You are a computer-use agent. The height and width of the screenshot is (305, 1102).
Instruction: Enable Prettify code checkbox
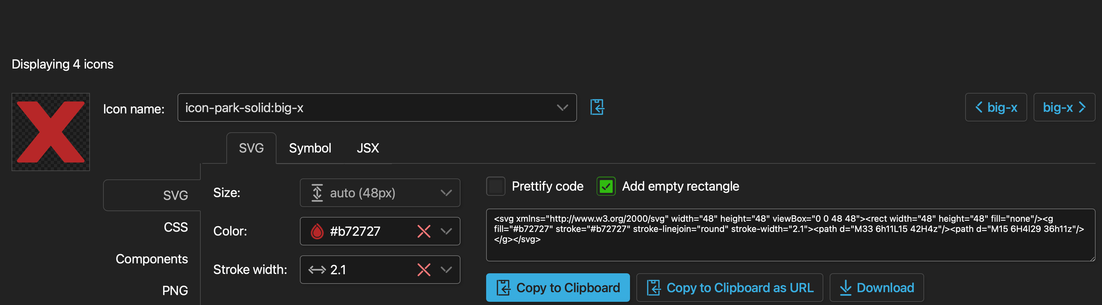tap(495, 186)
